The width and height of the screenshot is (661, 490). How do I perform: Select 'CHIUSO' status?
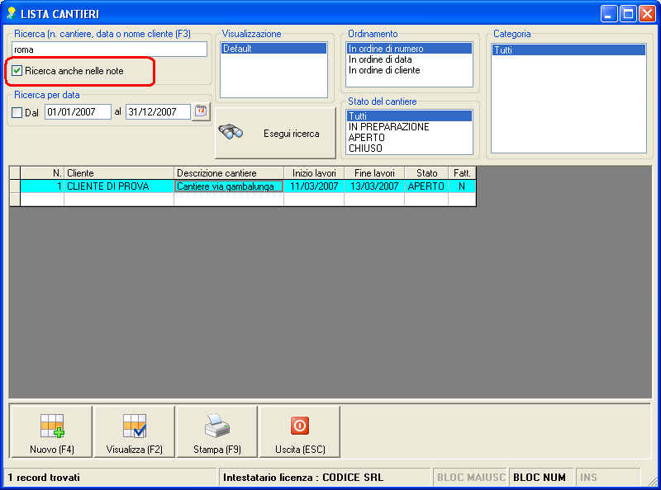click(409, 148)
